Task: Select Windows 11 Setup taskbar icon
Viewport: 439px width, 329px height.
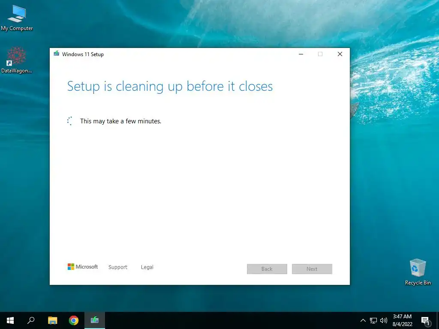Action: pyautogui.click(x=95, y=320)
